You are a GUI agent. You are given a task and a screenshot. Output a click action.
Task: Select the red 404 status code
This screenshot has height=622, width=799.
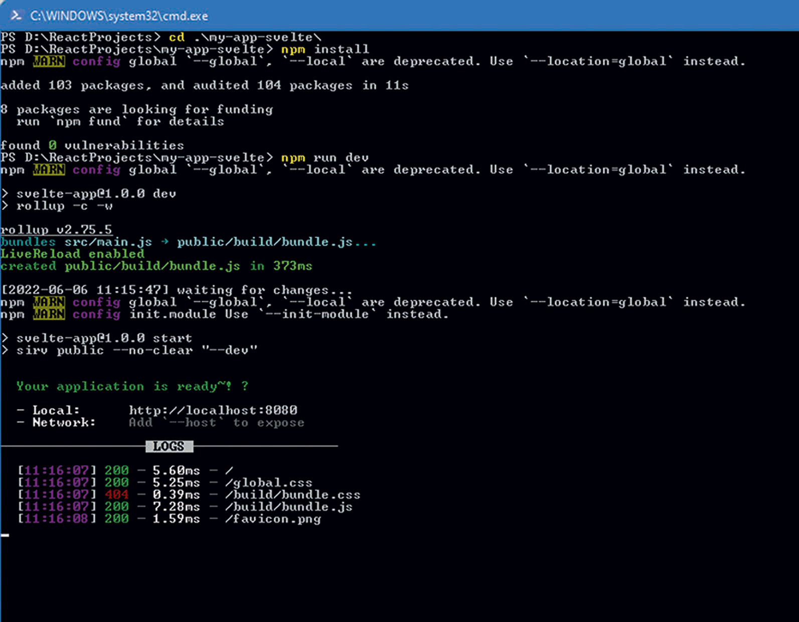click(116, 495)
